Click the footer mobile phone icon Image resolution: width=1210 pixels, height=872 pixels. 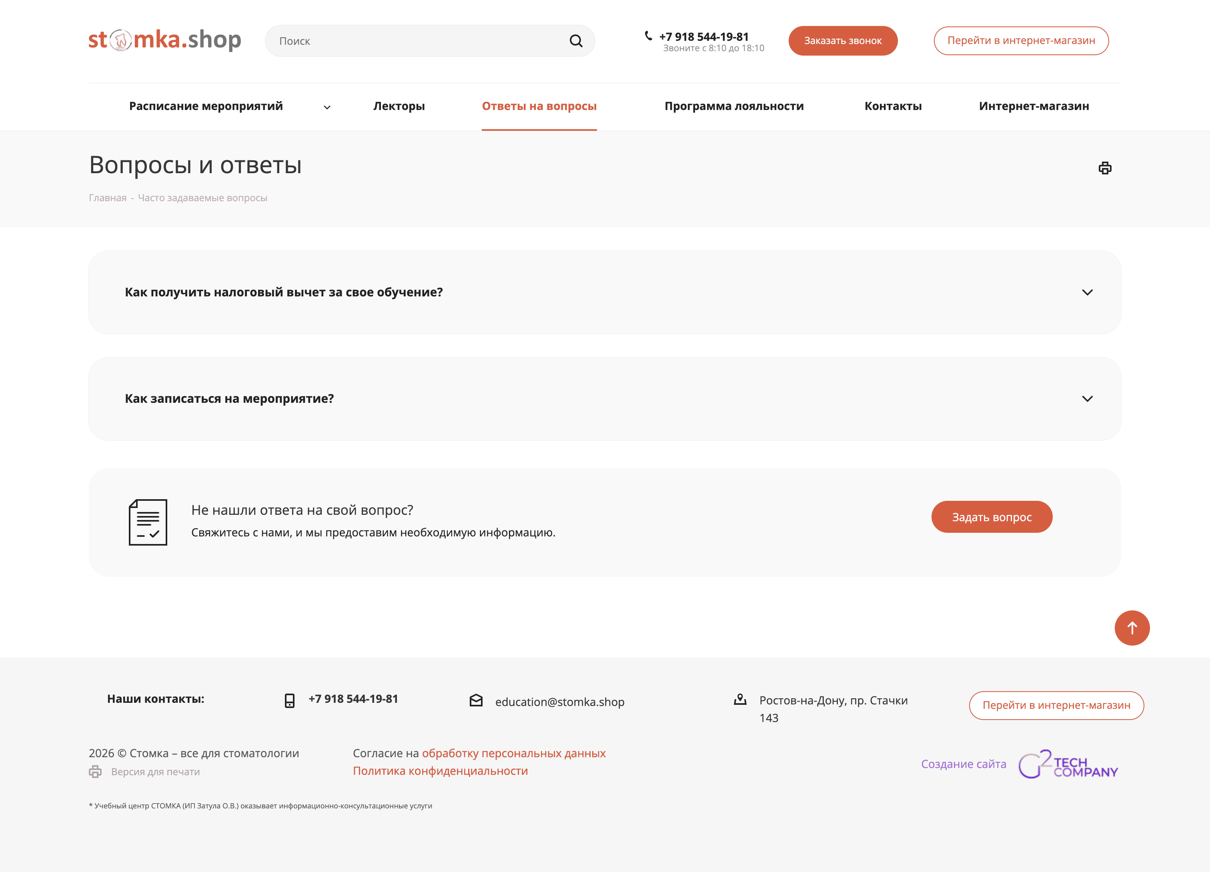coord(289,700)
